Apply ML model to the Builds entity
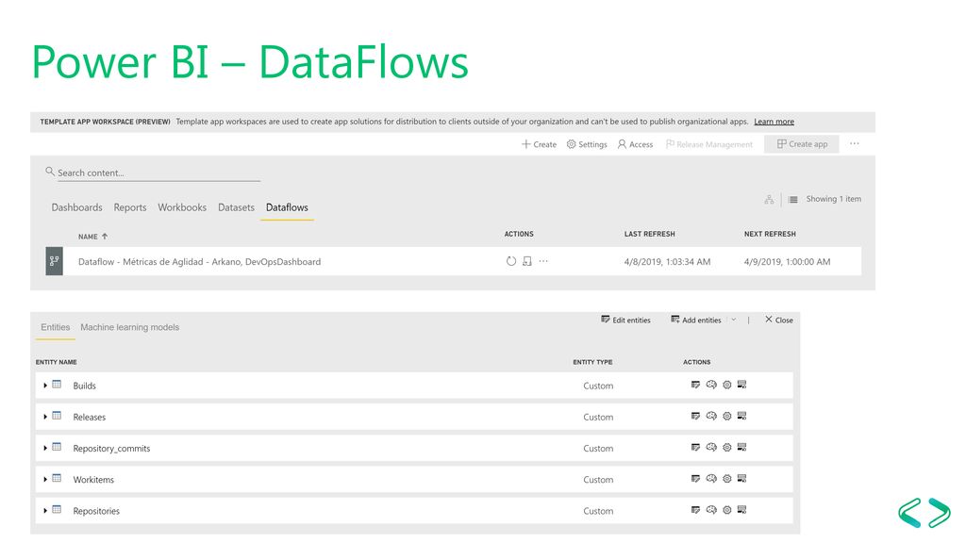Screen dimensions: 966x543 (x=711, y=385)
